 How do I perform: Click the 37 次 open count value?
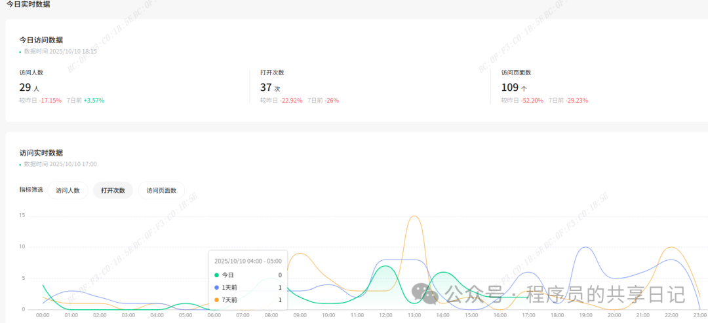coord(270,88)
